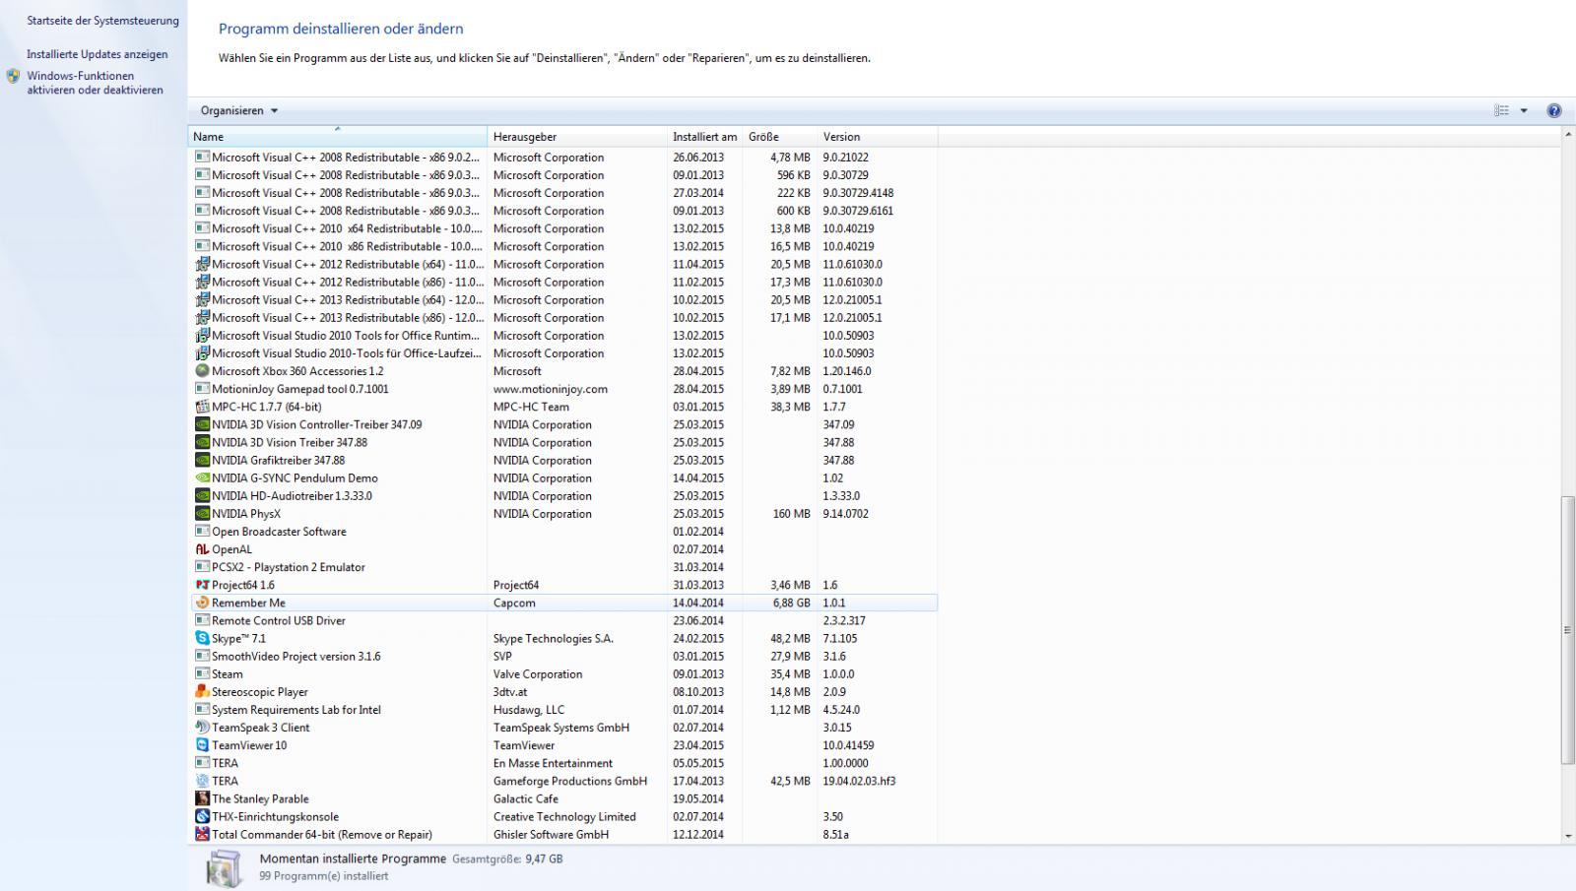Select Visual C++ 2010 x64 Redistributable row

pyautogui.click(x=563, y=228)
